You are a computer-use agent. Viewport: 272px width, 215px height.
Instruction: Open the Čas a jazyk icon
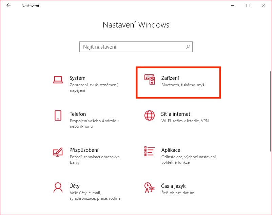point(150,187)
